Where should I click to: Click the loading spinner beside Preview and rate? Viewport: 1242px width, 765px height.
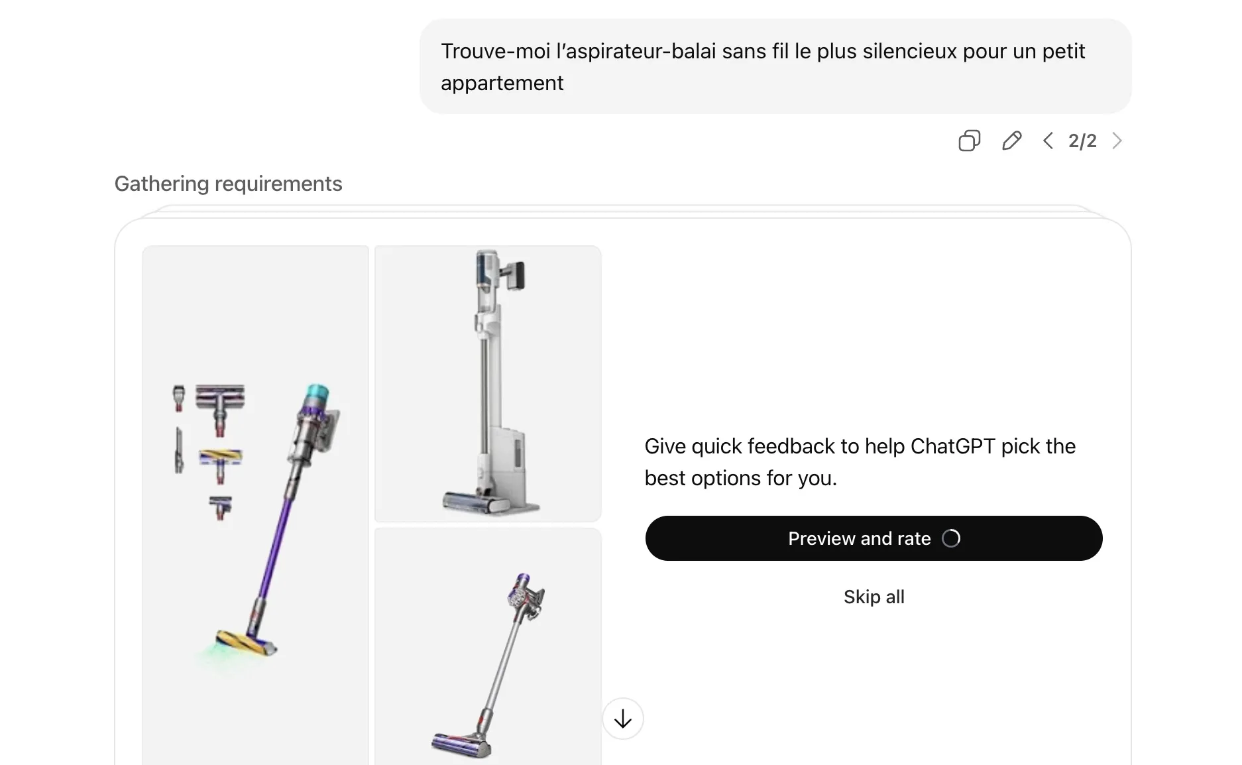[x=951, y=538]
